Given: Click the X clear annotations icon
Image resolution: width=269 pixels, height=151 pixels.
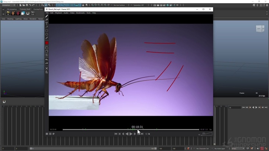Looking at the screenshot, I should tap(47, 68).
